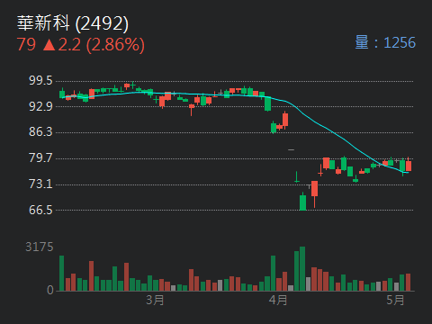432x324 pixels.
Task: Click the 3175 volume axis label
Action: coord(40,247)
